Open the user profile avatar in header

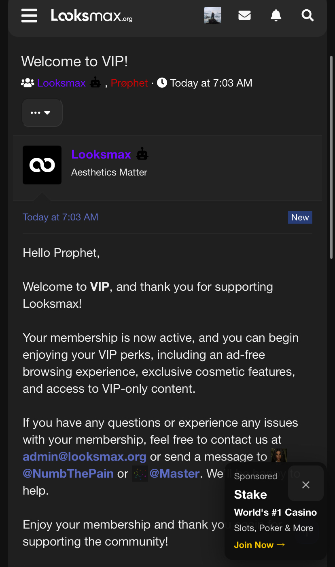click(213, 16)
